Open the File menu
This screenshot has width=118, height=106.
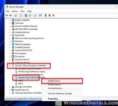[x=7, y=11]
